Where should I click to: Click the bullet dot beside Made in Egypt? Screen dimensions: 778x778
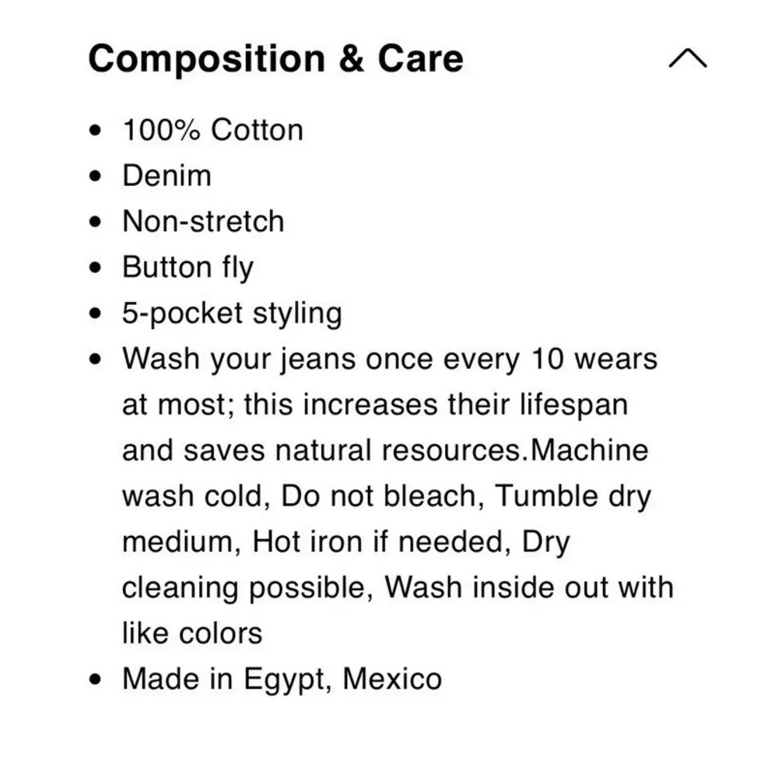(x=95, y=678)
